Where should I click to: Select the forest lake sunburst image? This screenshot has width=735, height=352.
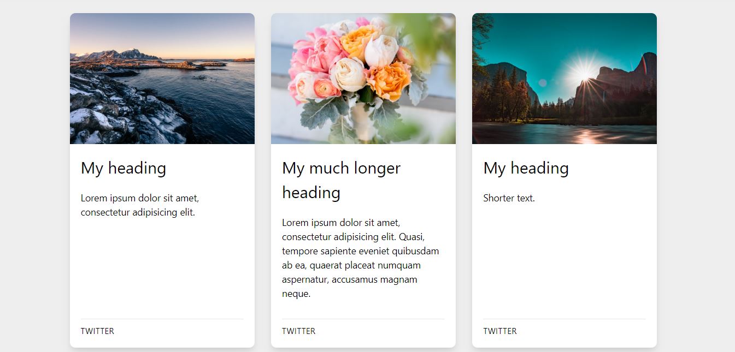(x=565, y=79)
